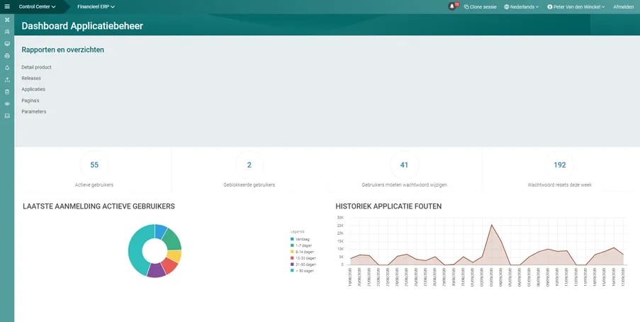Expand the Control Center dropdown
The image size is (640, 322).
click(x=37, y=6)
